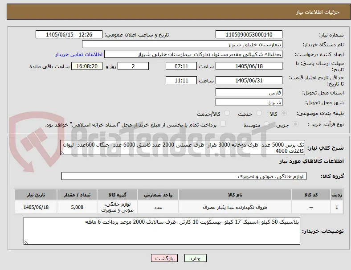Viewport: 351px width, 270px height.
Task: Click the delivery city field شیراز
Action: point(249,102)
